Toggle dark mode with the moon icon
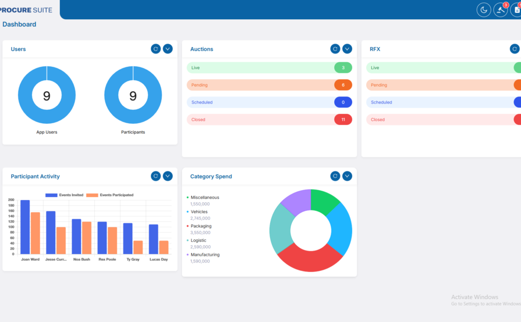The height and width of the screenshot is (322, 521). (x=484, y=10)
